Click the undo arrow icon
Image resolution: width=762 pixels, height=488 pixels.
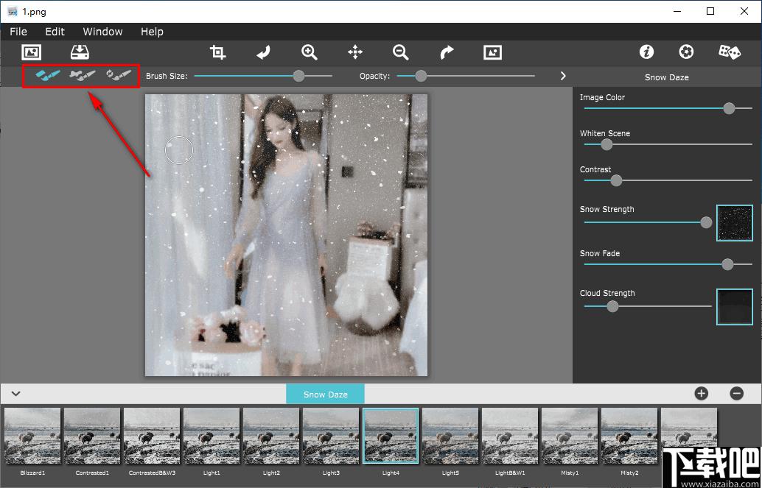click(263, 52)
